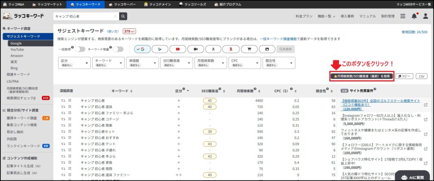Screen dimensions: 434x181
Task: Open the notifications bell
Action: point(414,16)
